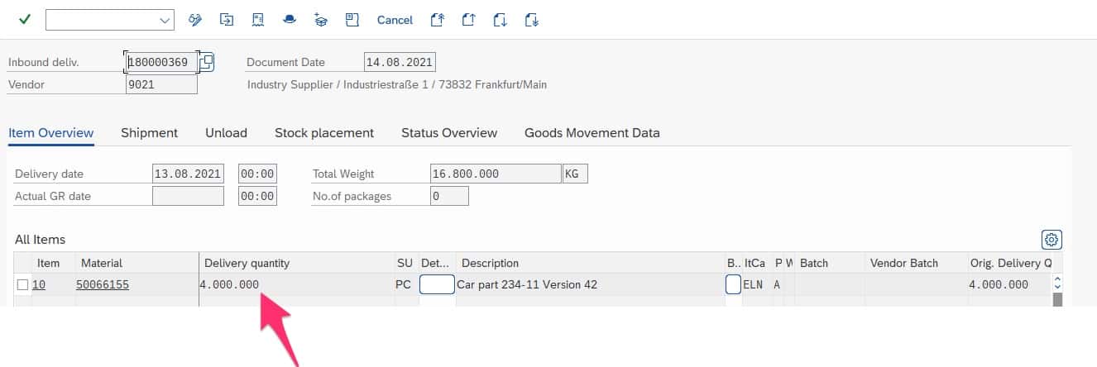Switch to the Shipment tab
Screen dimensions: 1097x367
point(149,133)
